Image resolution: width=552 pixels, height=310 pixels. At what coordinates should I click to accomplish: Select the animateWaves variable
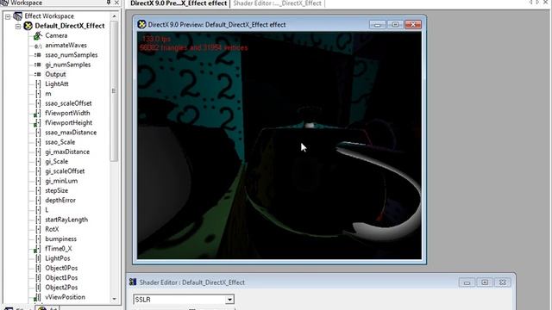[66, 46]
